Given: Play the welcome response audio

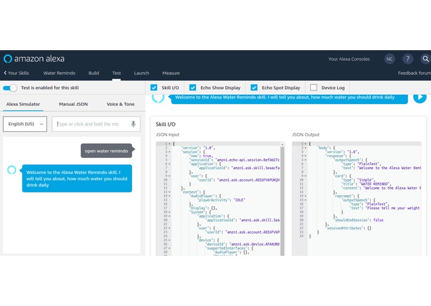Looking at the screenshot, I should [420, 97].
